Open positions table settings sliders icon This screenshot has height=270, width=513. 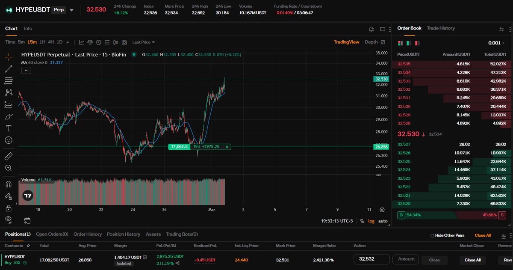504,236
